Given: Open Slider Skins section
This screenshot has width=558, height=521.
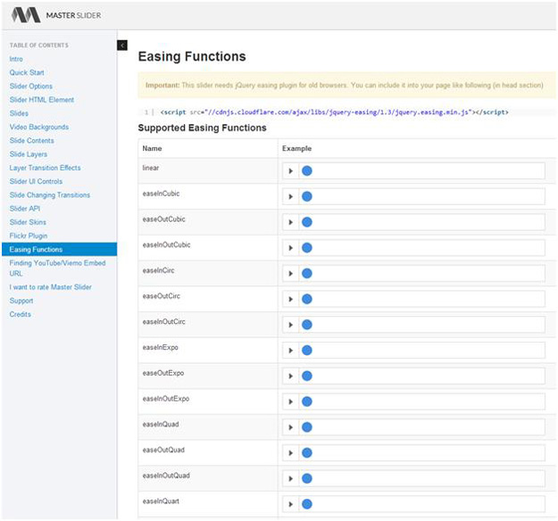Looking at the screenshot, I should point(28,222).
